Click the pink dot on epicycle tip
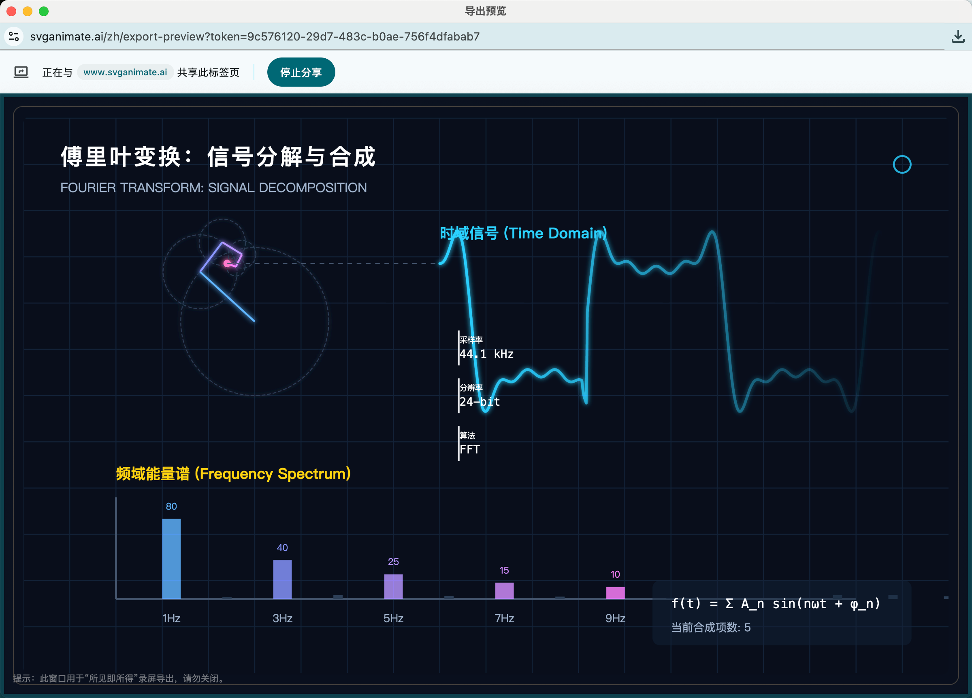The height and width of the screenshot is (698, 972). coord(227,263)
